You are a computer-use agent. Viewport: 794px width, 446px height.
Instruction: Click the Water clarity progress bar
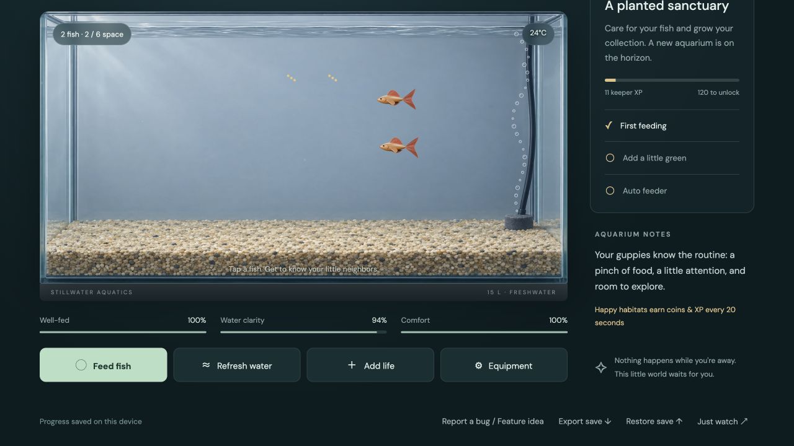(x=303, y=332)
